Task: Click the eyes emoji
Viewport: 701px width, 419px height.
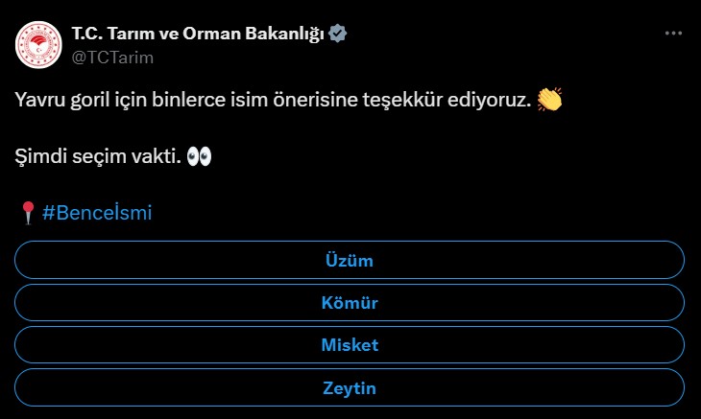Action: click(199, 156)
